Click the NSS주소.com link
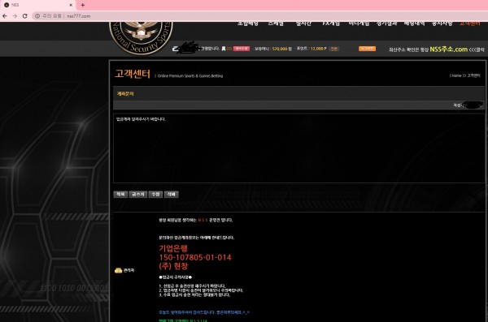The width and height of the screenshot is (488, 322). point(448,49)
